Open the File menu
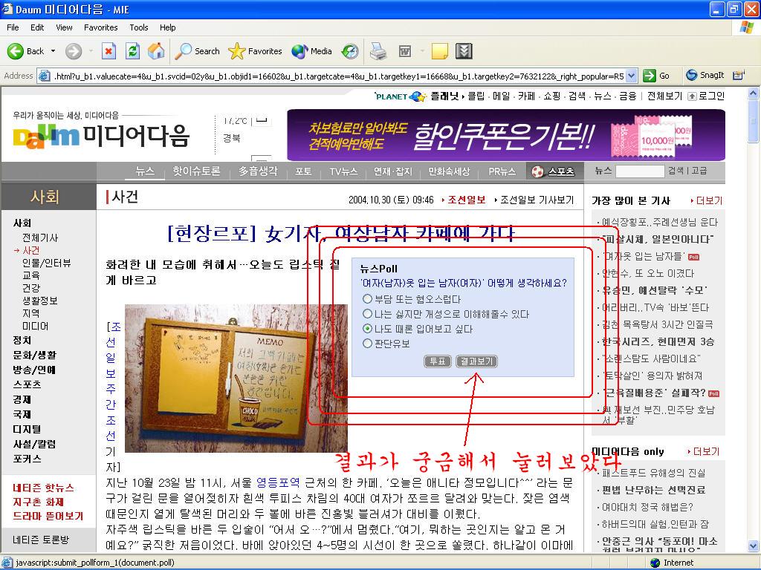 coord(13,27)
